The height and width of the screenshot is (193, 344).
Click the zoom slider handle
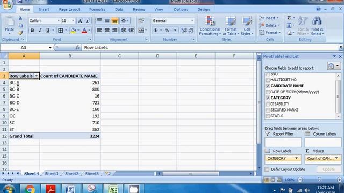click(x=319, y=180)
